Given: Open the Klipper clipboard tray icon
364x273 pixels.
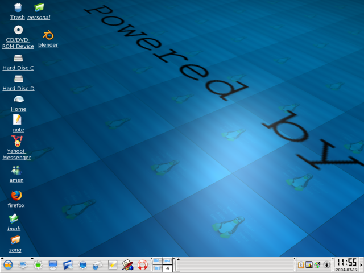Looking at the screenshot, I should pyautogui.click(x=301, y=264).
